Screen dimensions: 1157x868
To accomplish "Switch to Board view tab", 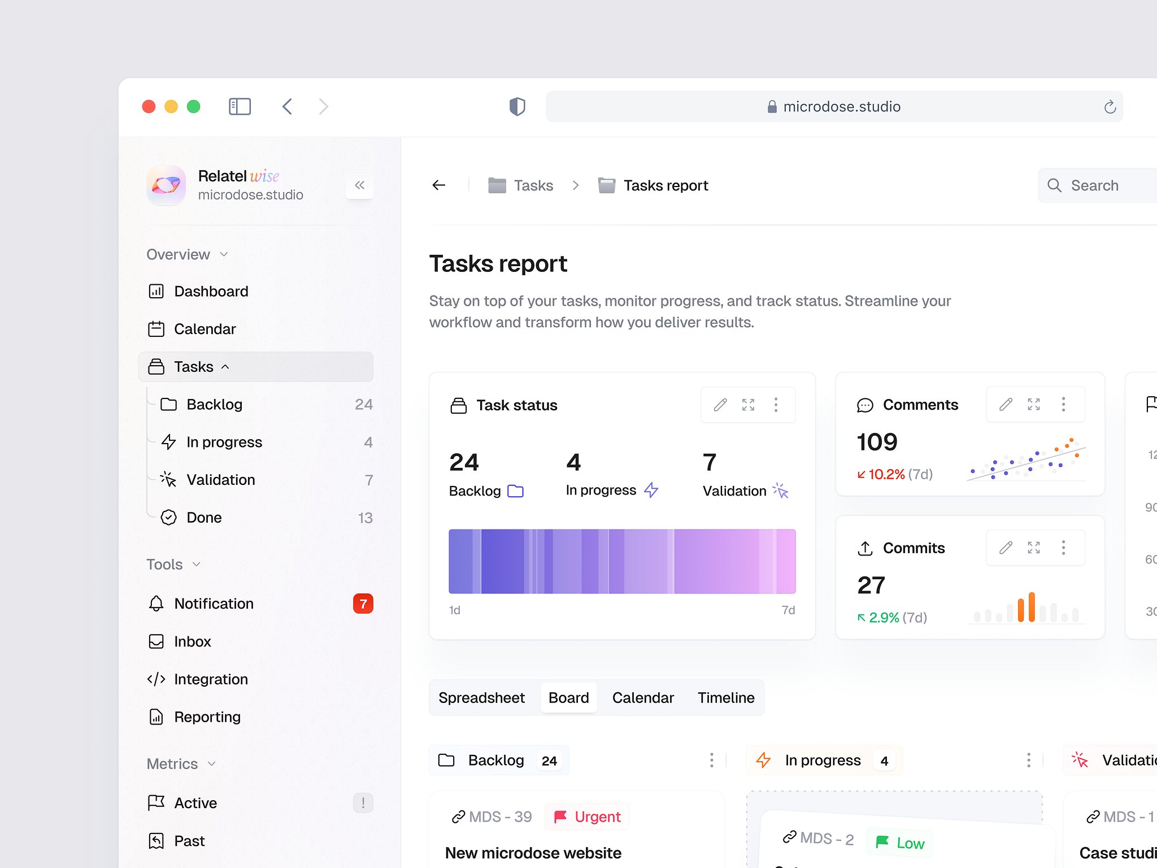I will point(568,698).
